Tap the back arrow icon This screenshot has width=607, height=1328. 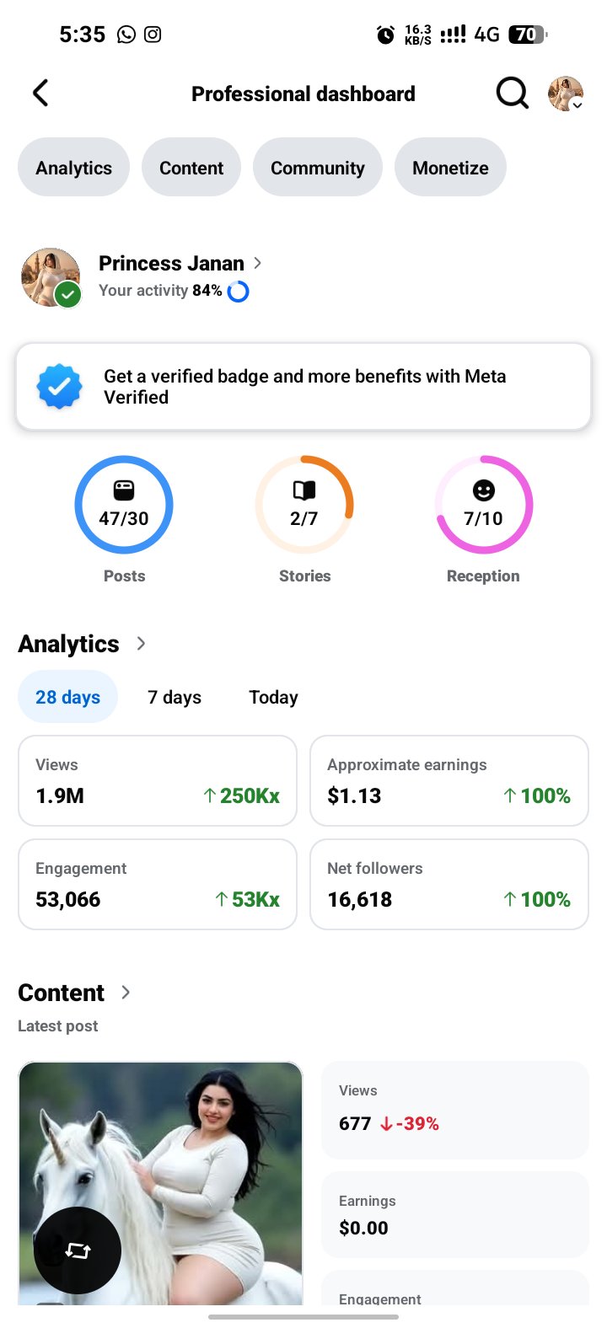(x=40, y=93)
